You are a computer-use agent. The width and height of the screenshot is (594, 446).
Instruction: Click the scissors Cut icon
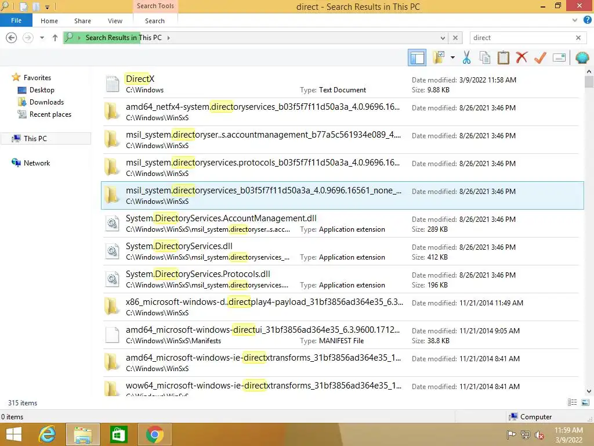(466, 57)
